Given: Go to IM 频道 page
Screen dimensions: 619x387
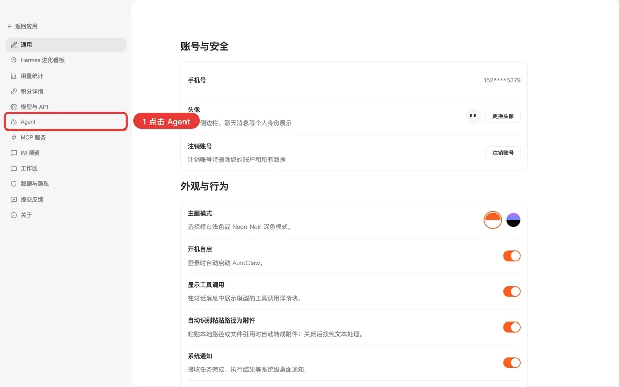Looking at the screenshot, I should click(66, 153).
